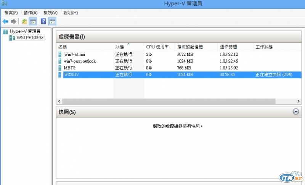Click the Hyper-V 管理員 tree root icon
305x185 pixels.
click(x=5, y=32)
